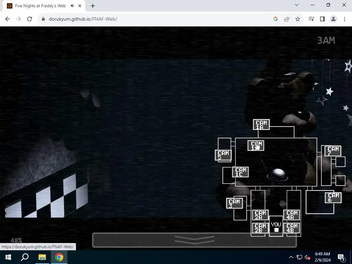
Task: Reload the FNAF web page
Action: coord(30,19)
